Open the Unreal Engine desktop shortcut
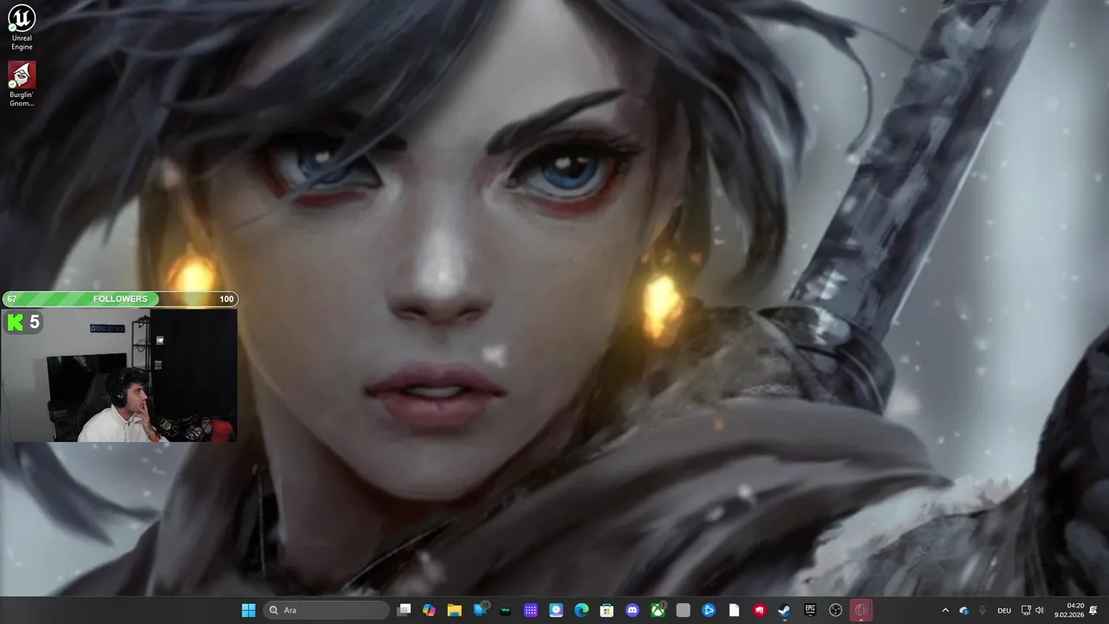Viewport: 1109px width, 624px height. (x=22, y=26)
